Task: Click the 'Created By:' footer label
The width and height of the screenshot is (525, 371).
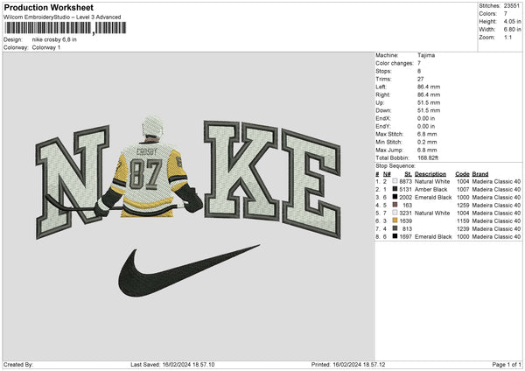Action: tap(18, 364)
